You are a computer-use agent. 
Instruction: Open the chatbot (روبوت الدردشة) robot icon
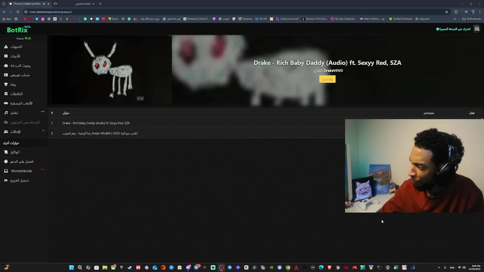pos(6,66)
